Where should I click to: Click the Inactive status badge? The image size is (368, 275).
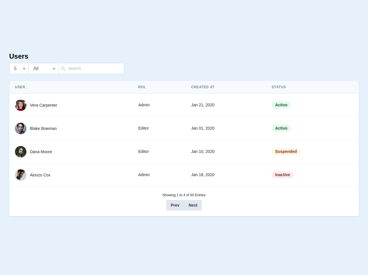282,175
